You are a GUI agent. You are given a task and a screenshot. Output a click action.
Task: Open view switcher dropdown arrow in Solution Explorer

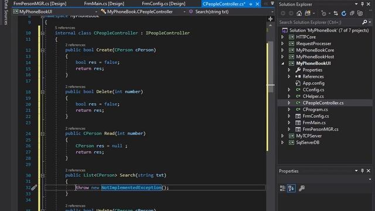tap(313, 13)
